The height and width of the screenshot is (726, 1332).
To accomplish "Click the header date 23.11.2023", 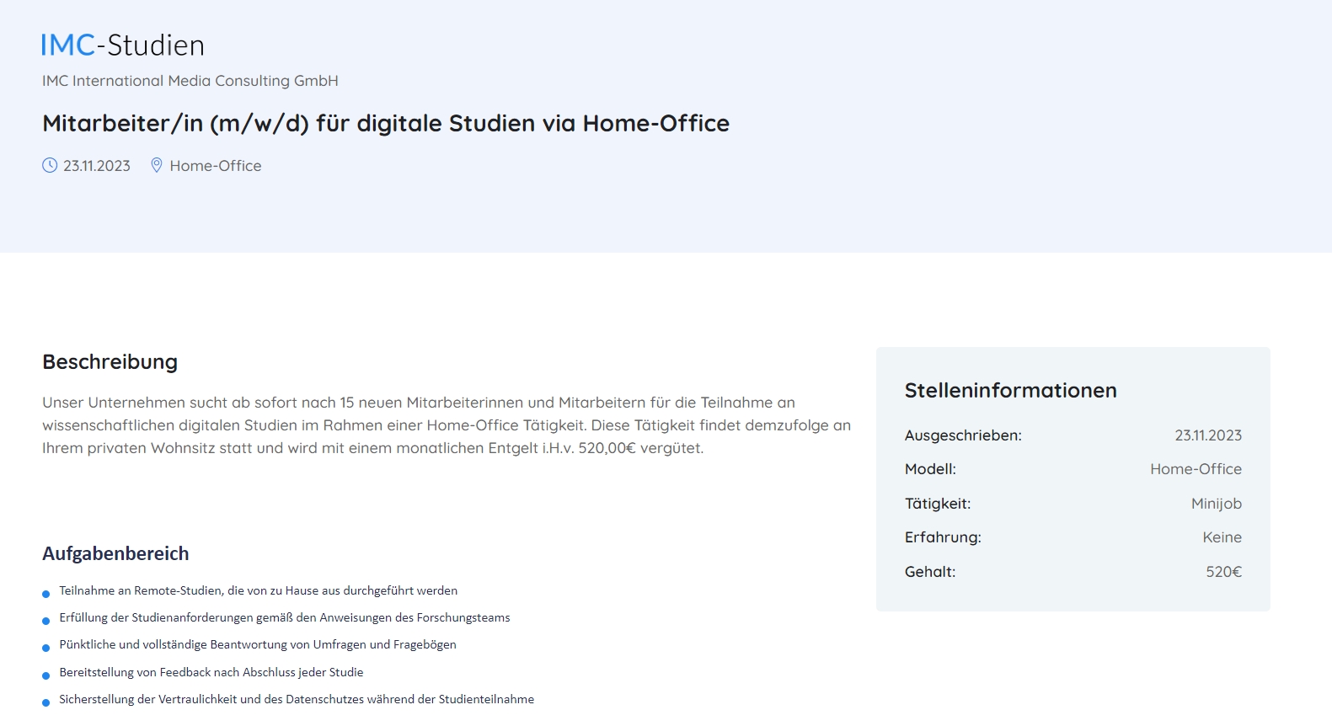I will click(97, 166).
